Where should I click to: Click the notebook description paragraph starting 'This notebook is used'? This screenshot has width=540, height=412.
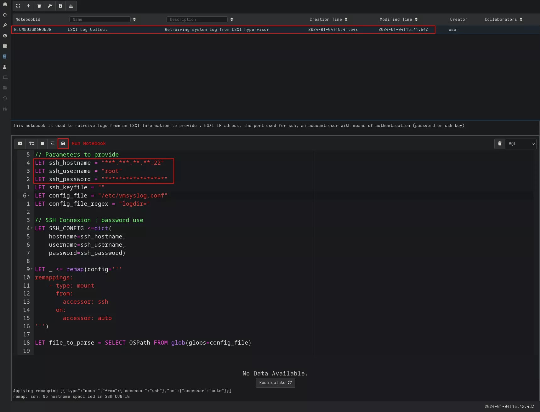click(x=239, y=126)
